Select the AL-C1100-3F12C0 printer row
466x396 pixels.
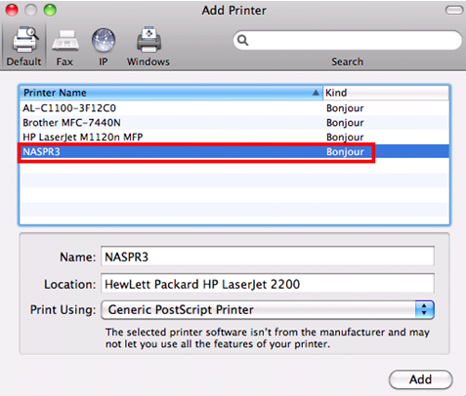click(x=234, y=108)
